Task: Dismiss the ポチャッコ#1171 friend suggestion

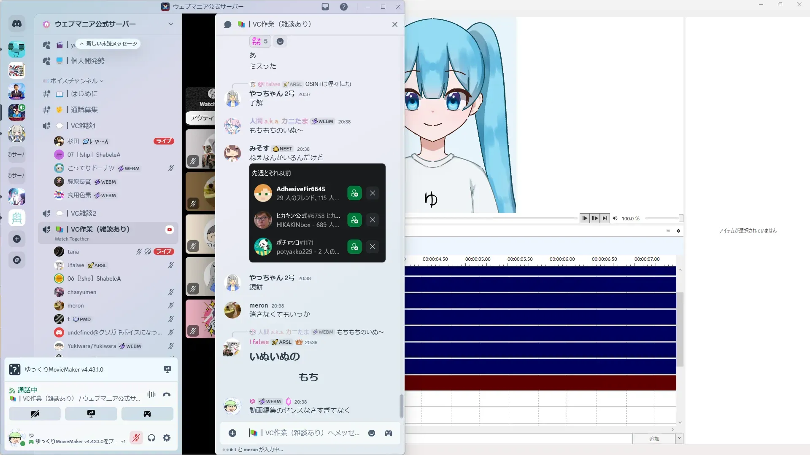Action: click(x=373, y=247)
